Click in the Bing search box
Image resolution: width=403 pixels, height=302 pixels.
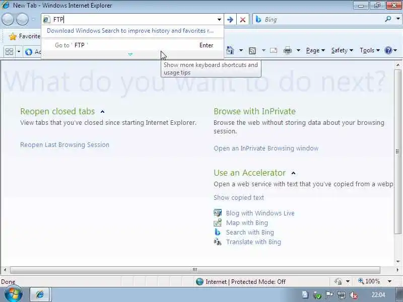(x=322, y=20)
